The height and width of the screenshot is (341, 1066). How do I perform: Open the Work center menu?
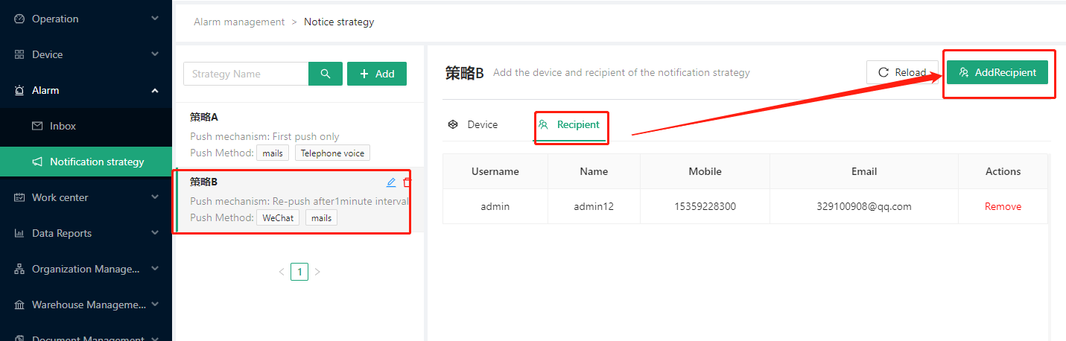coord(86,197)
